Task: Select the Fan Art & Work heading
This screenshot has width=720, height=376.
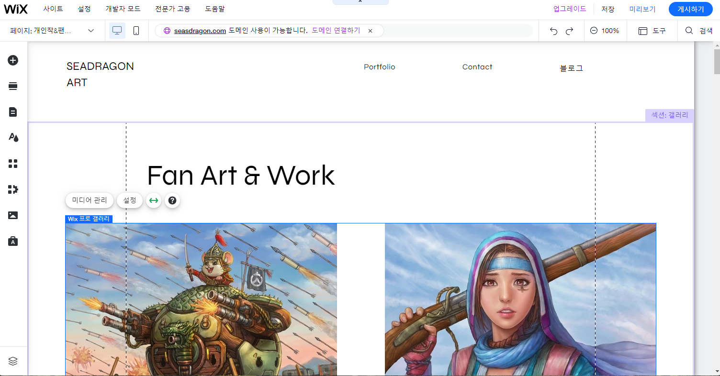Action: [241, 176]
